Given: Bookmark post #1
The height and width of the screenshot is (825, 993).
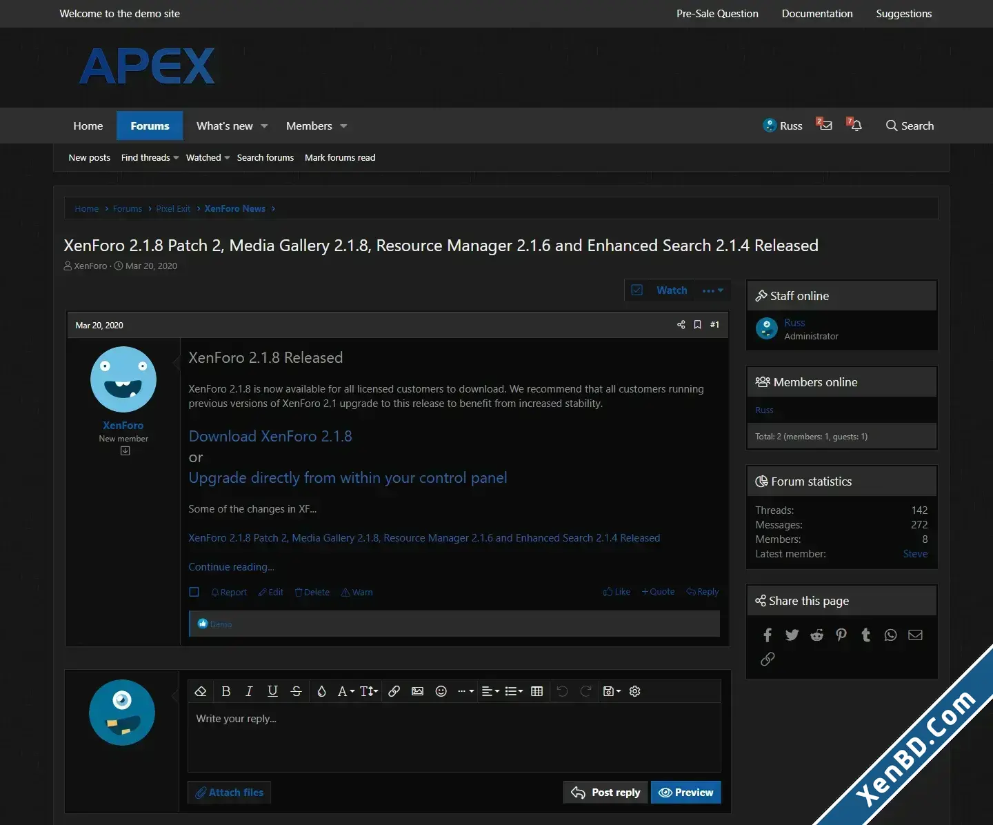Looking at the screenshot, I should (697, 325).
